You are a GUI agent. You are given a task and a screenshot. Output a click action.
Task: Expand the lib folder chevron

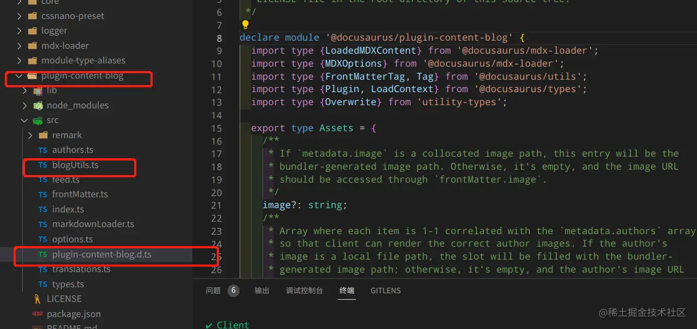click(24, 91)
